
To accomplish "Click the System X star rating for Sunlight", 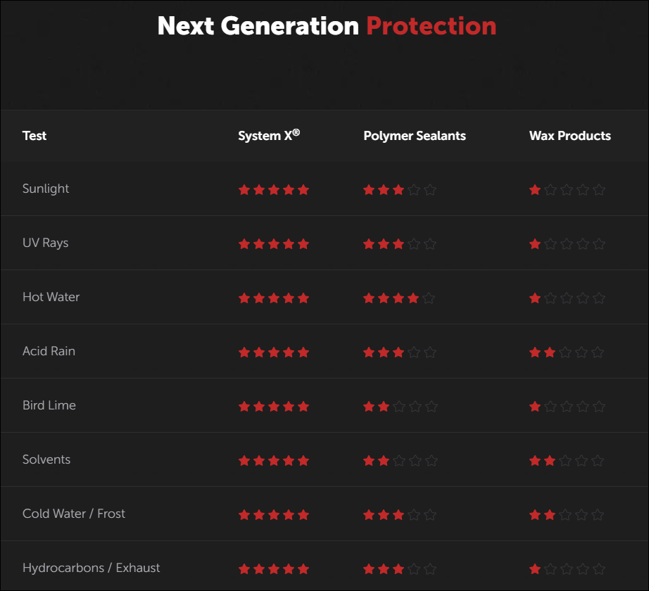I will tap(274, 189).
